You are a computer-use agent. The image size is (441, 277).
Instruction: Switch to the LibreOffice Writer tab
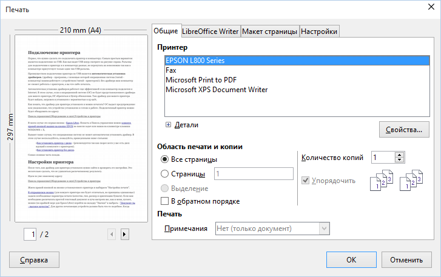210,31
